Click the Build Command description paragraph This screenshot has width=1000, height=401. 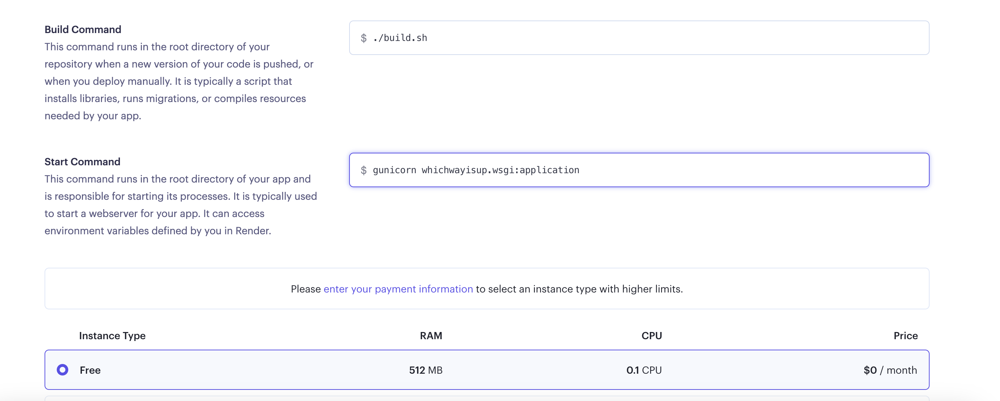(x=179, y=81)
